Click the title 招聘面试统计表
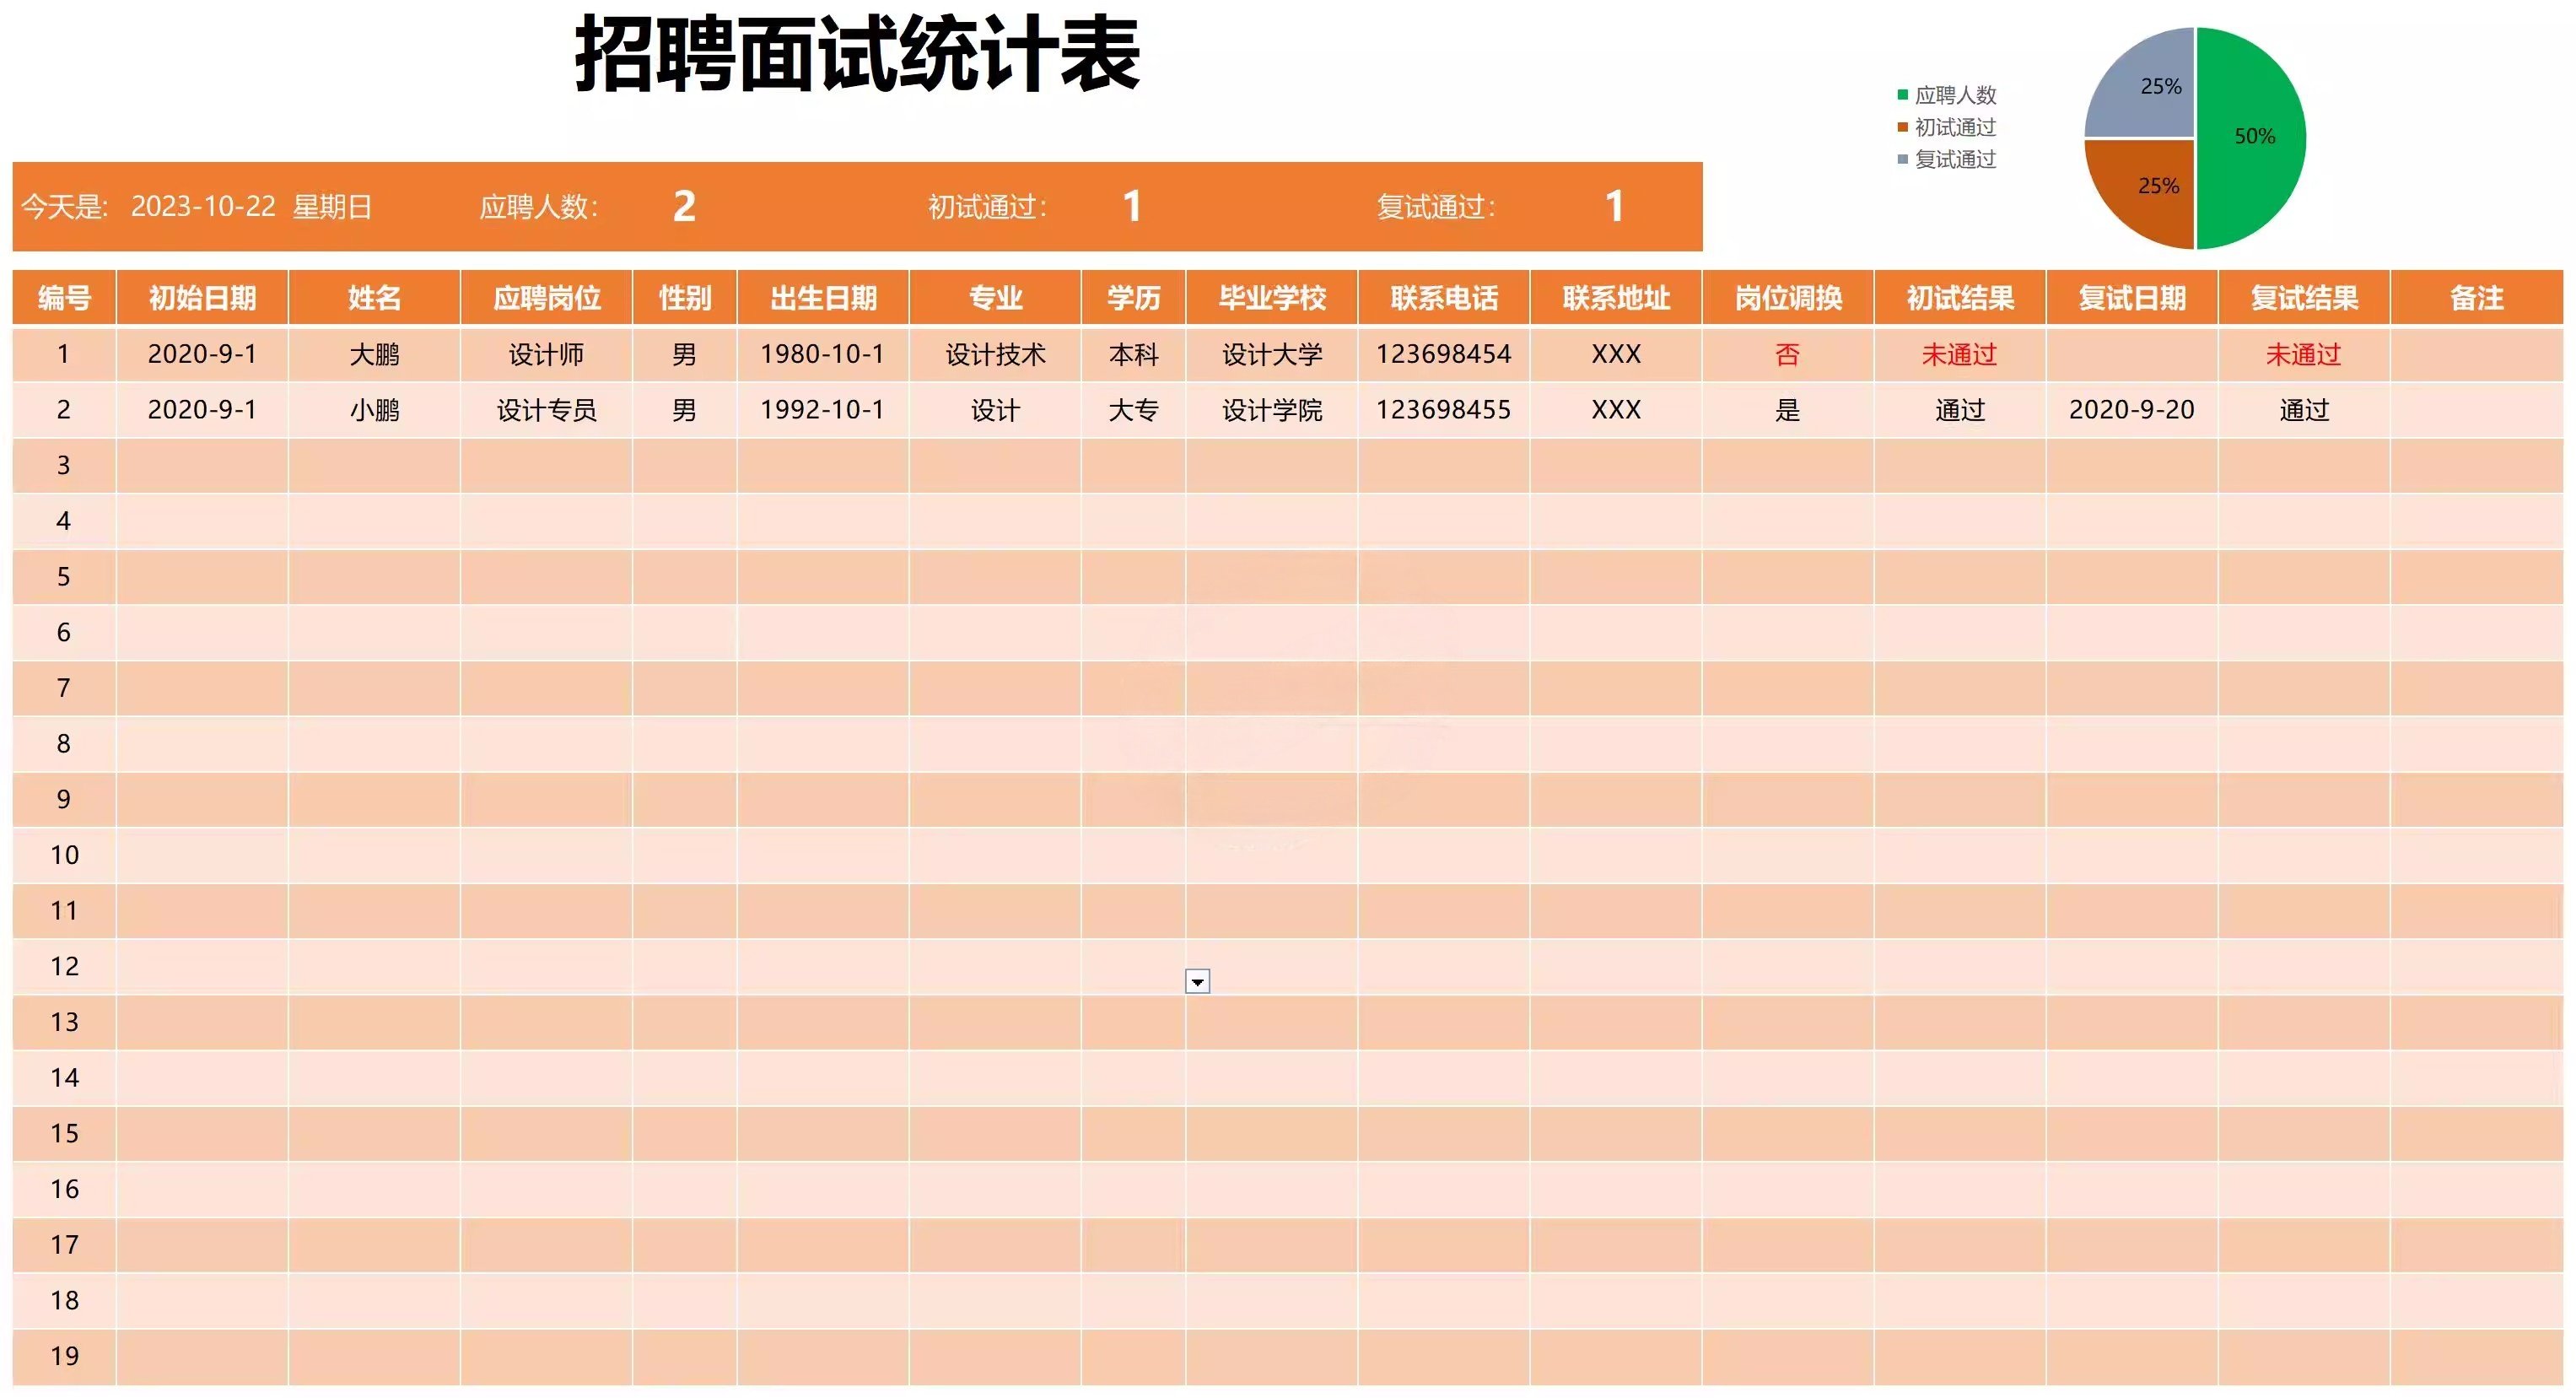 (x=857, y=56)
